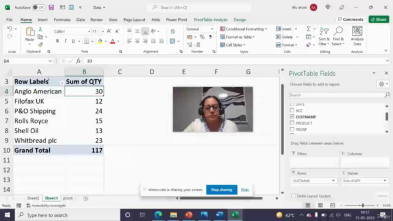Click the zoom slider handle
The image size is (393, 221).
click(363, 206)
